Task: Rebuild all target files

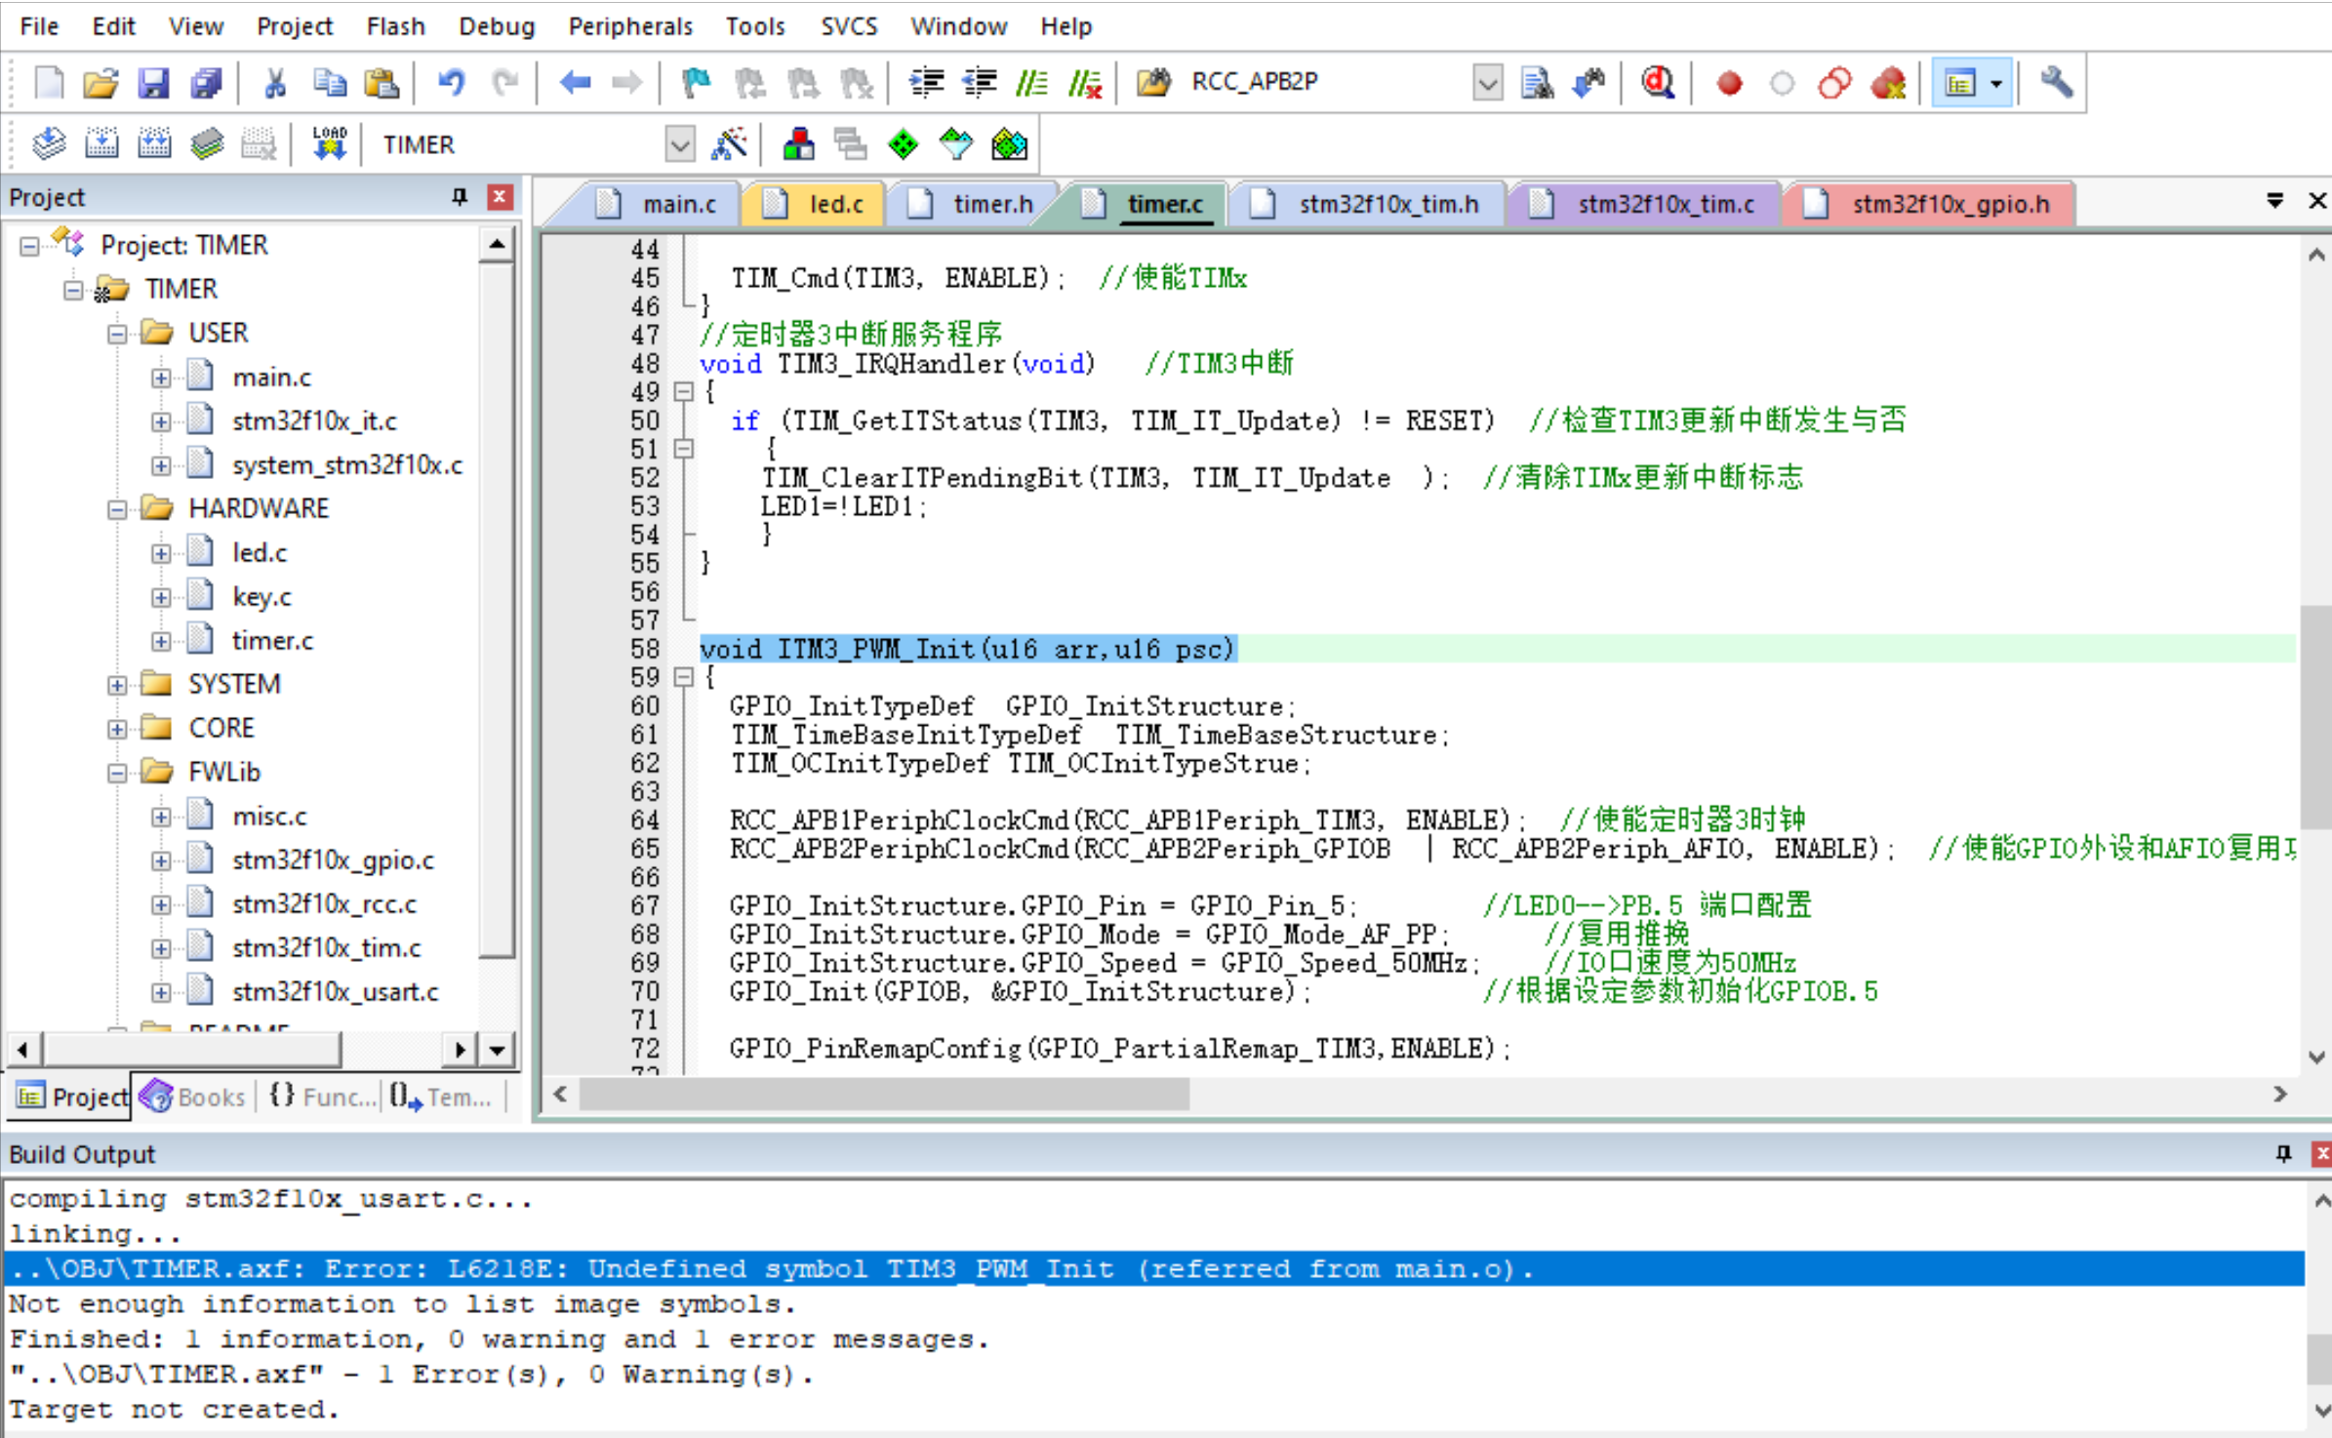Action: click(153, 141)
